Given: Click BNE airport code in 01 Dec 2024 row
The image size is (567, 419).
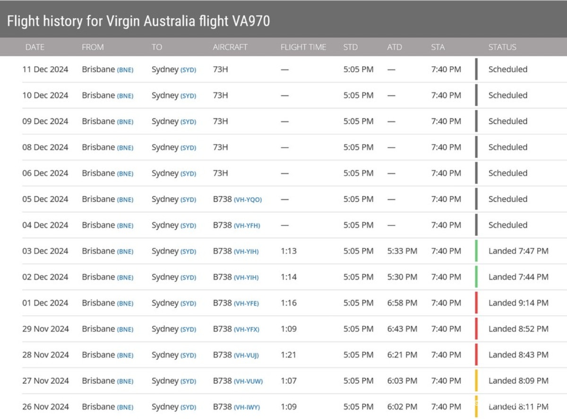Looking at the screenshot, I should pos(125,304).
